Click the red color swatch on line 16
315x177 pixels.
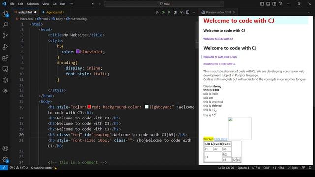click(89, 107)
